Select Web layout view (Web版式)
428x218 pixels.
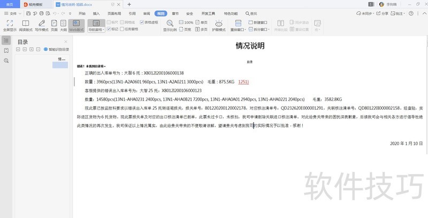(x=77, y=26)
